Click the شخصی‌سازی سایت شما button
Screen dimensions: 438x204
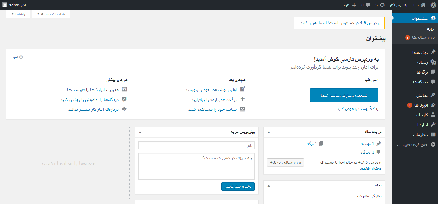pos(344,96)
